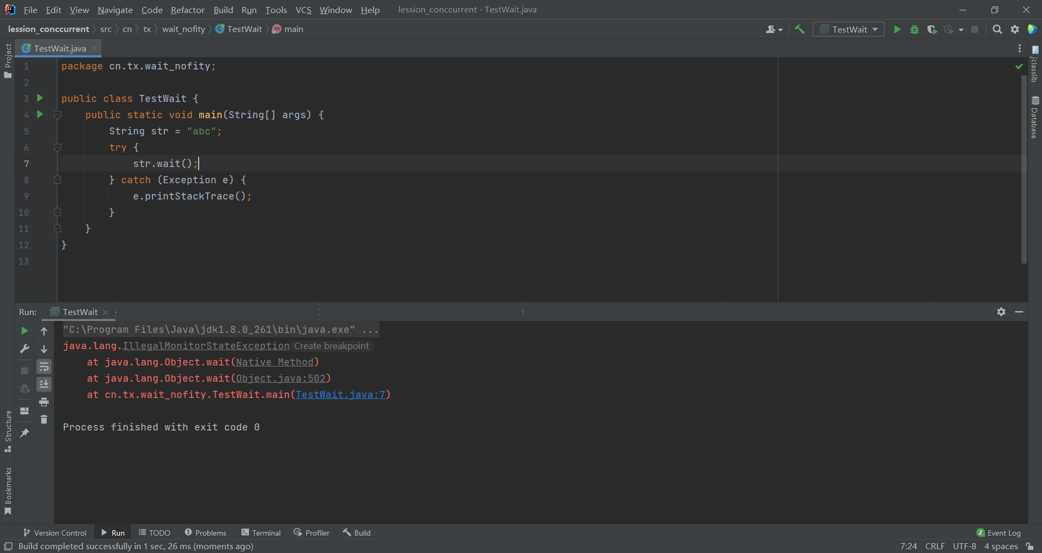Click the fold end marker on line 10
1042x553 pixels.
click(58, 213)
